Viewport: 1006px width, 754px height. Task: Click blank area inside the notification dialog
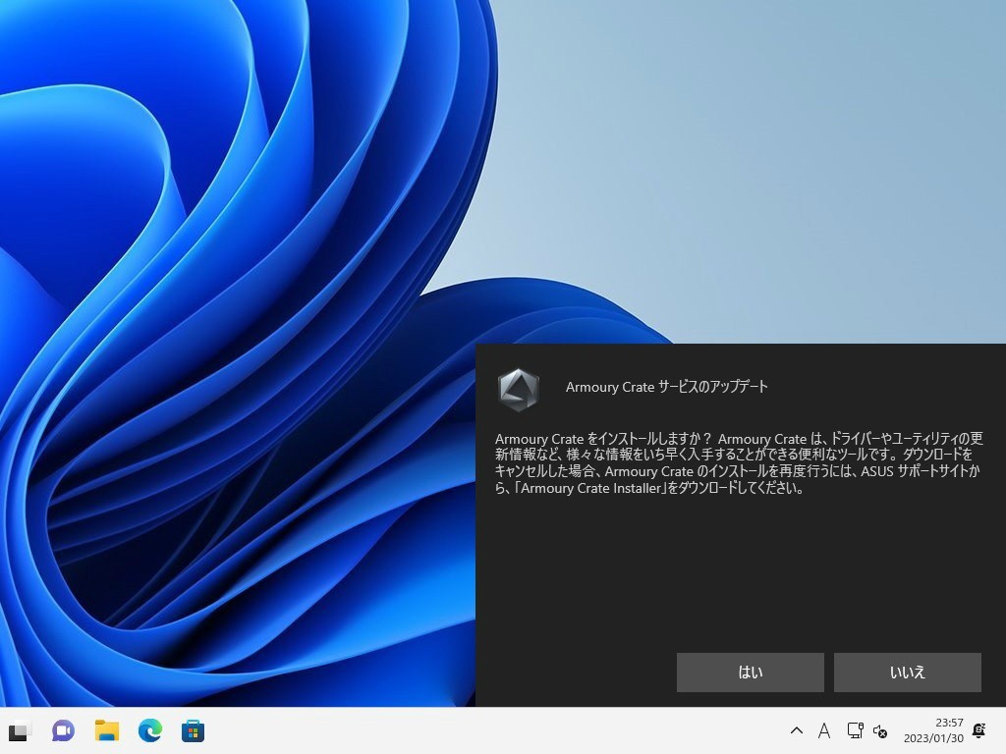coord(737,579)
